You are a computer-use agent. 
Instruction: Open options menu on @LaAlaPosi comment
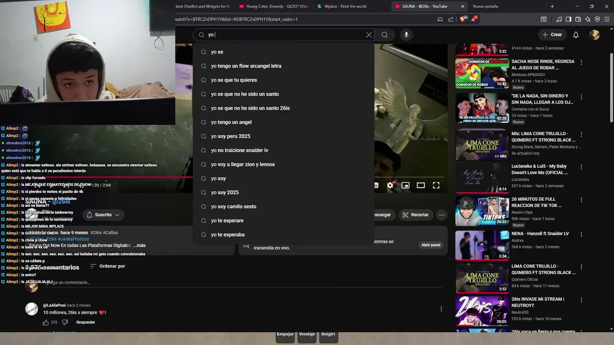[441, 309]
